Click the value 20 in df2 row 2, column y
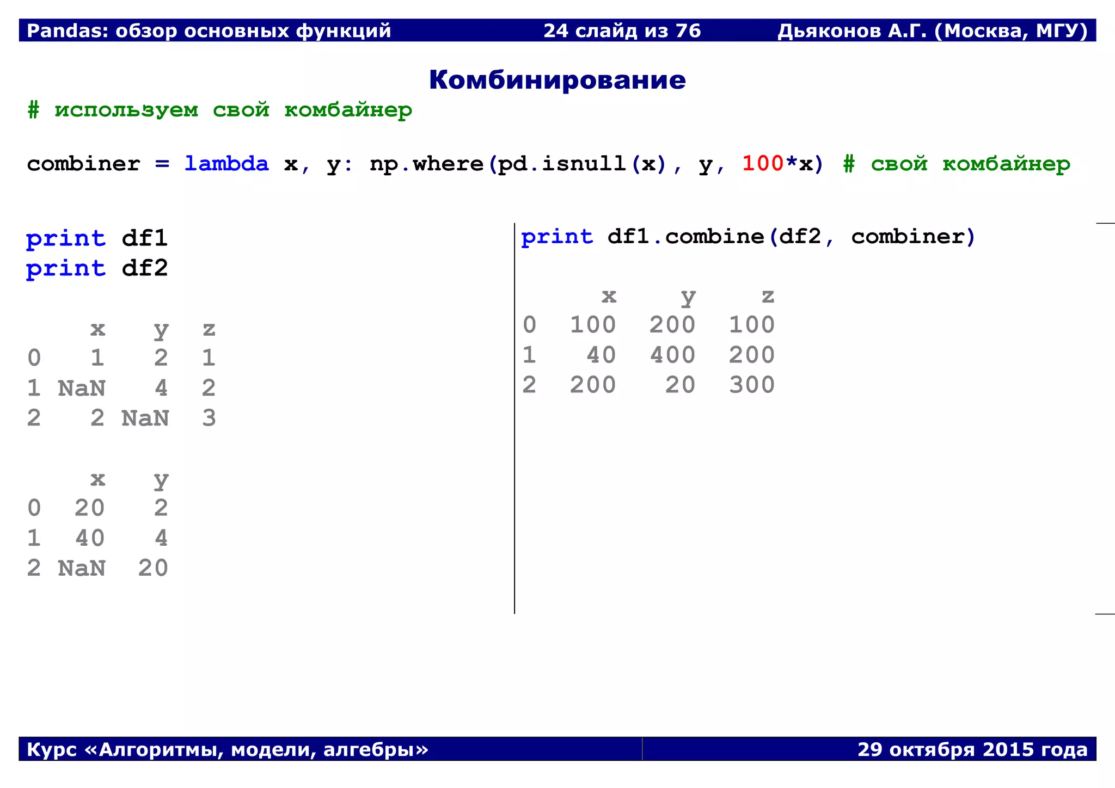Image resolution: width=1115 pixels, height=788 pixels. 153,569
